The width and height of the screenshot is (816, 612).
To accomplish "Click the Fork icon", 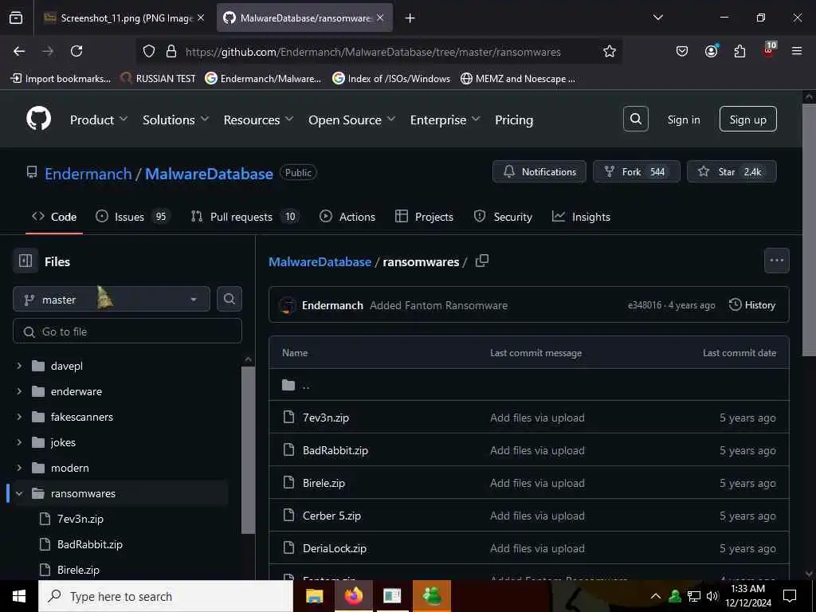I will point(609,171).
